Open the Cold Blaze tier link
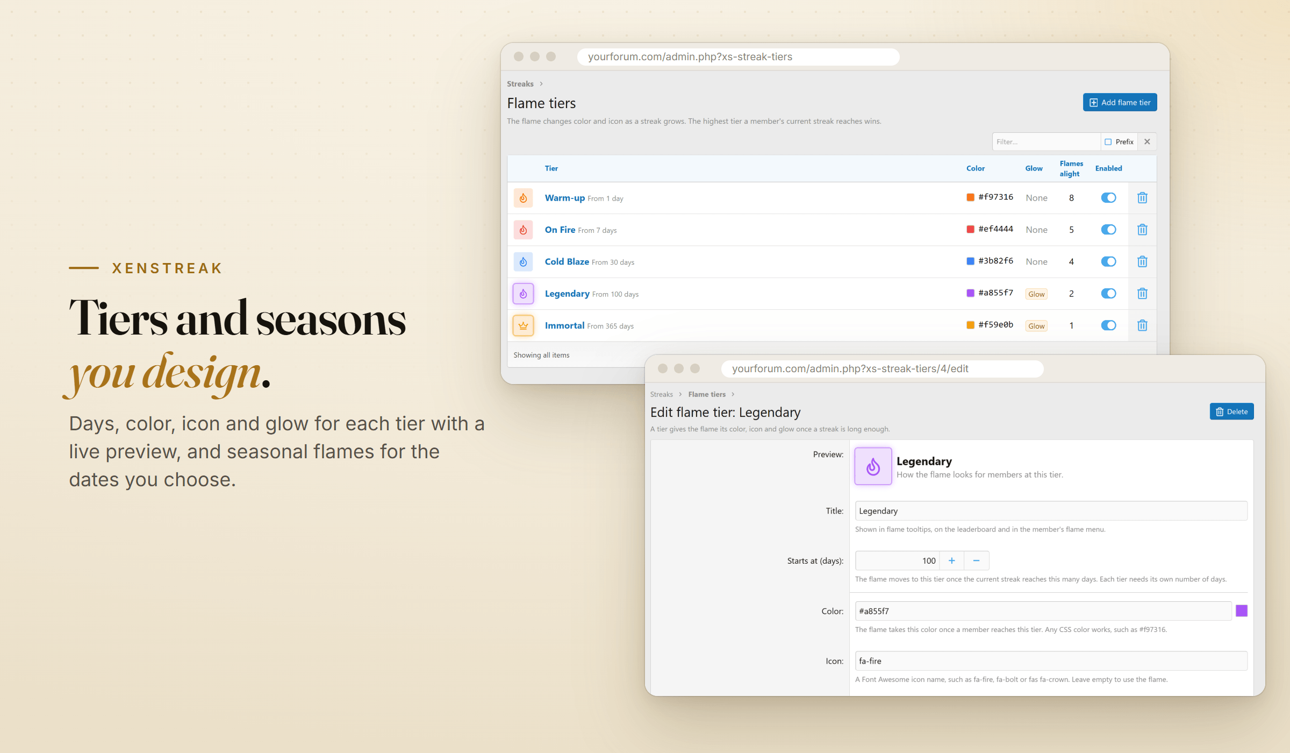Image resolution: width=1290 pixels, height=753 pixels. (x=567, y=262)
